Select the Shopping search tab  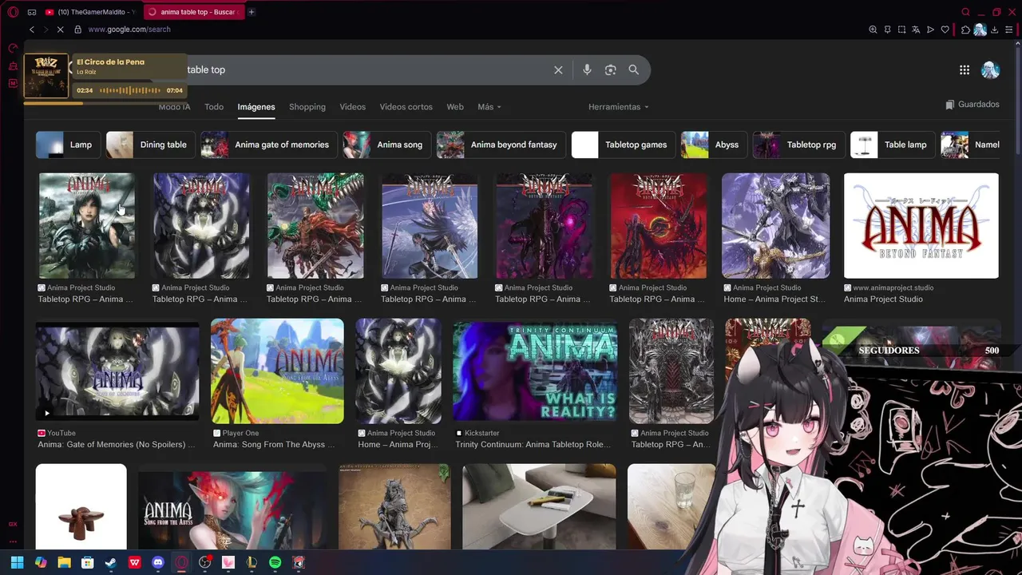(307, 107)
